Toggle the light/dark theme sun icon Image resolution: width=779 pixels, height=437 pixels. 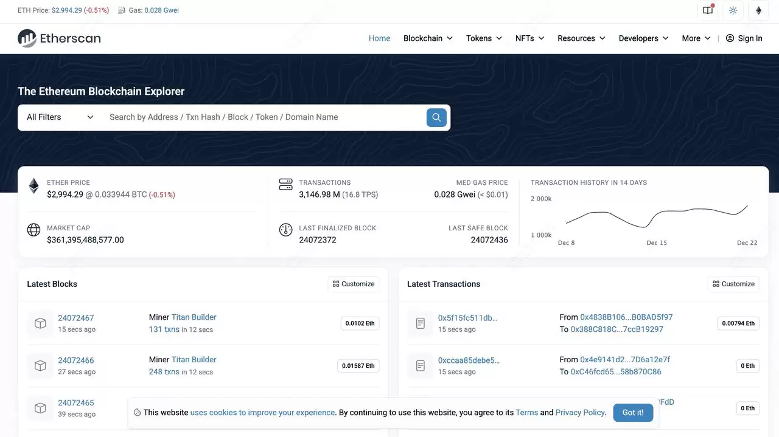[733, 10]
